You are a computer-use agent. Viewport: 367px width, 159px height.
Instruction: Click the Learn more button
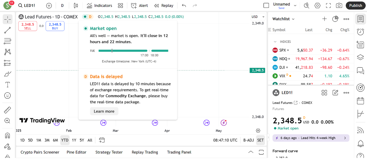pos(104,111)
